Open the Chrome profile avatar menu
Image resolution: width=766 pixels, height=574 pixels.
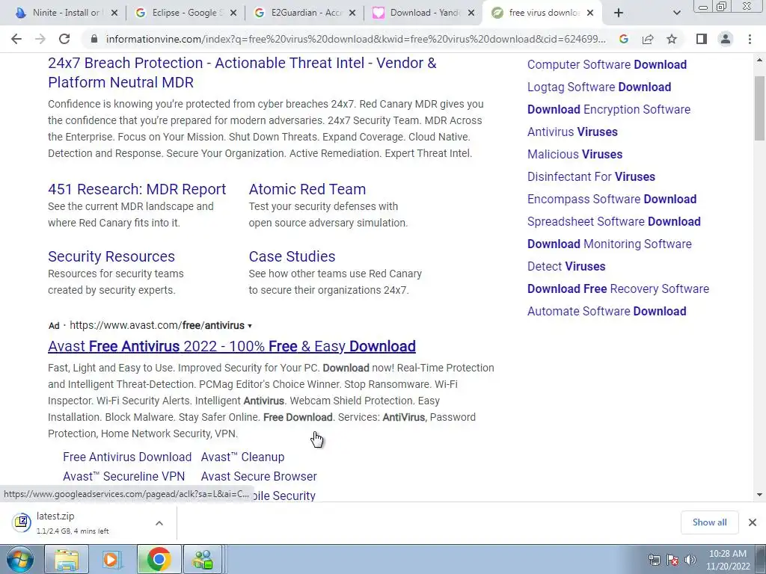726,39
